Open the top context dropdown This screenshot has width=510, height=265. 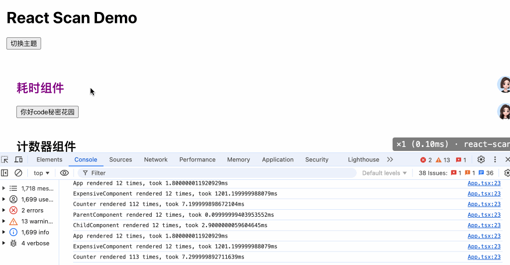42,173
